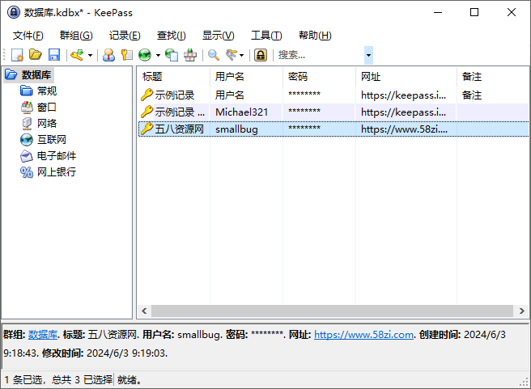Select the 网络 group in tree
The width and height of the screenshot is (531, 389).
tap(47, 124)
